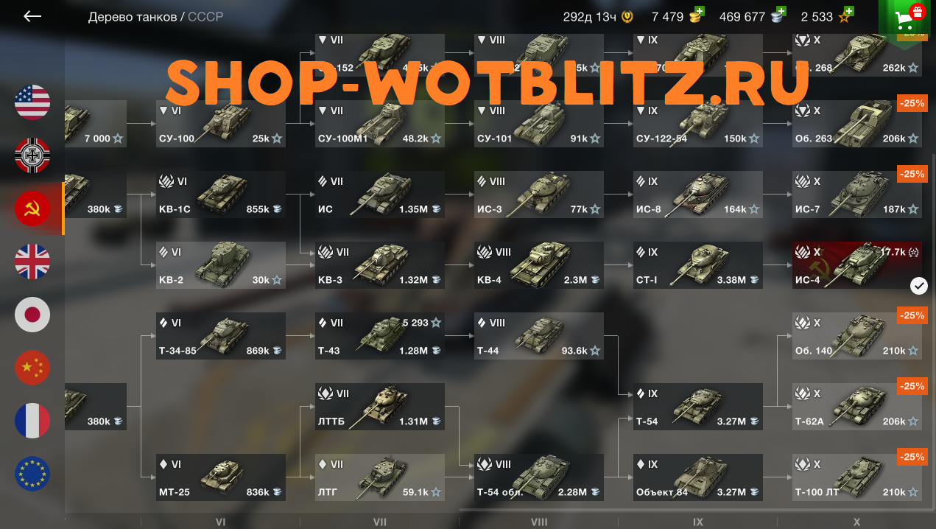Image resolution: width=936 pixels, height=529 pixels.
Task: Add gold with the green plus
Action: (699, 11)
